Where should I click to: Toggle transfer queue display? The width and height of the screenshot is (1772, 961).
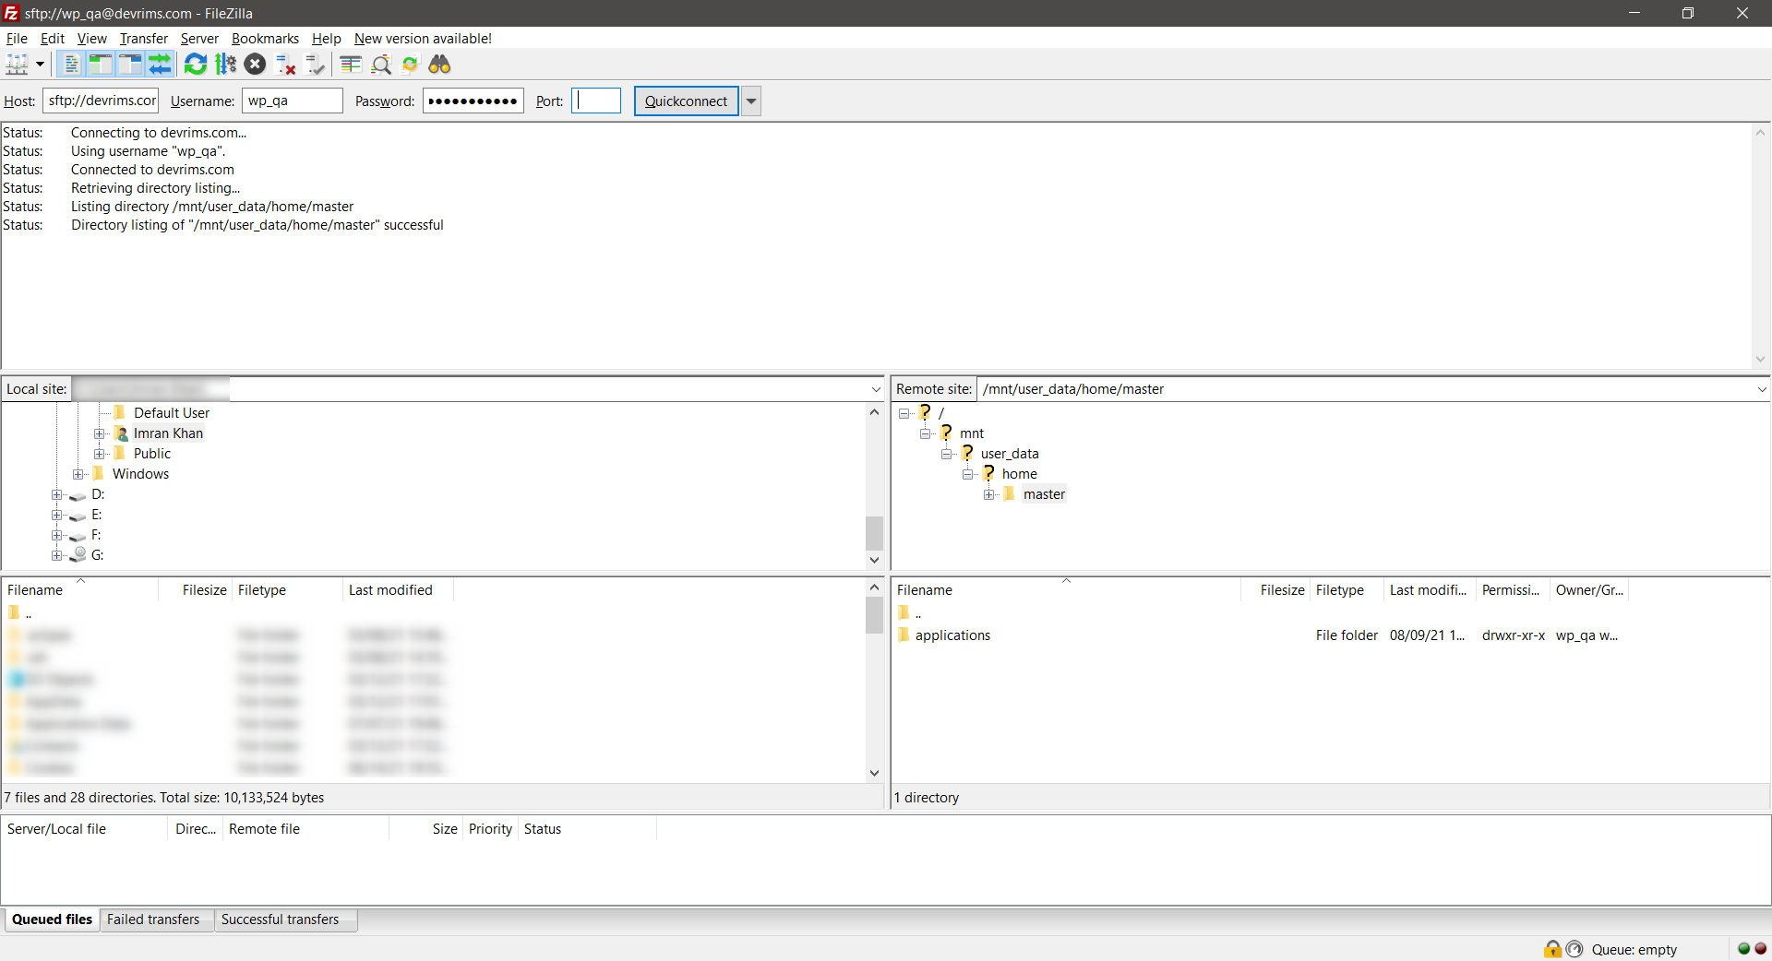[x=161, y=65]
